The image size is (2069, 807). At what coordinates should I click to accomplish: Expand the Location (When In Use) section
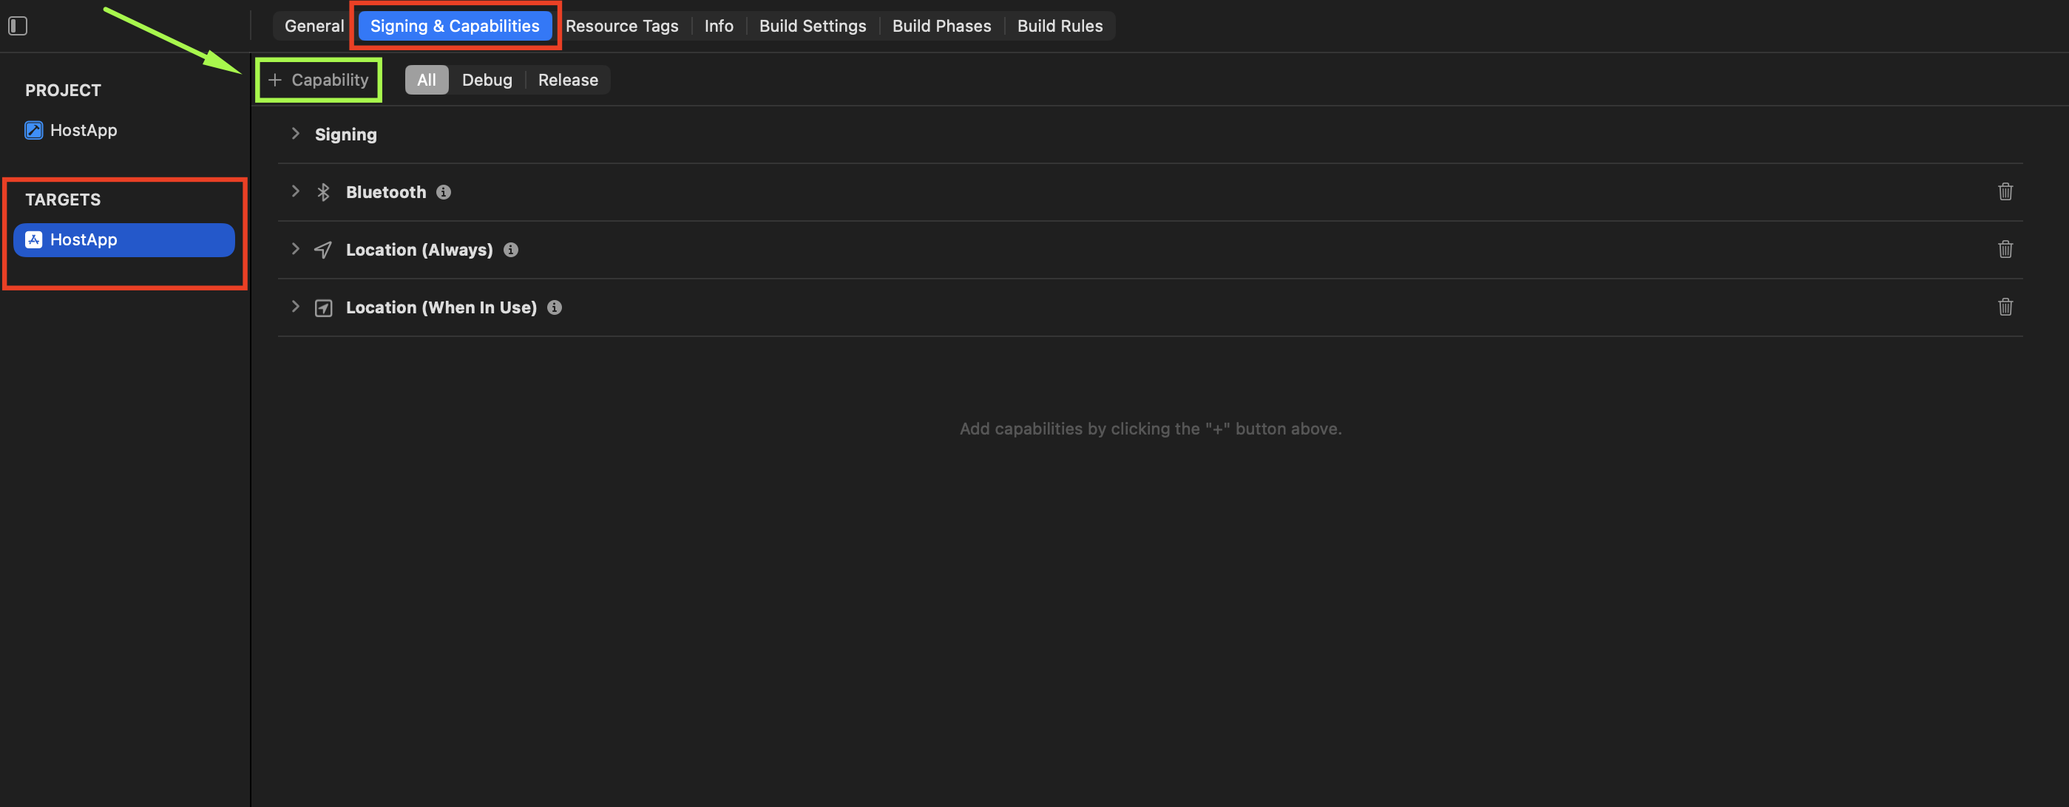(x=295, y=307)
